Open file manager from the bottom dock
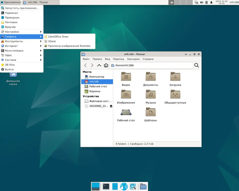The height and width of the screenshot is (191, 239). 115,187
